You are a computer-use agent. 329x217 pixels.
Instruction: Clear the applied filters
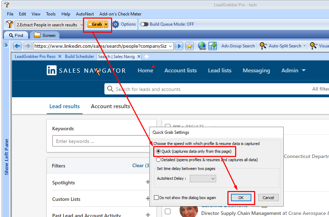click(x=141, y=165)
